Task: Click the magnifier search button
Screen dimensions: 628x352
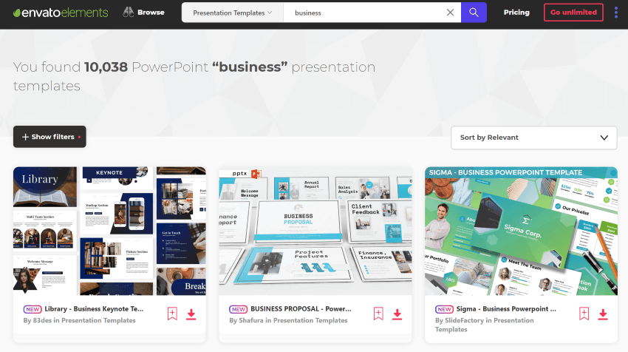Action: 474,13
